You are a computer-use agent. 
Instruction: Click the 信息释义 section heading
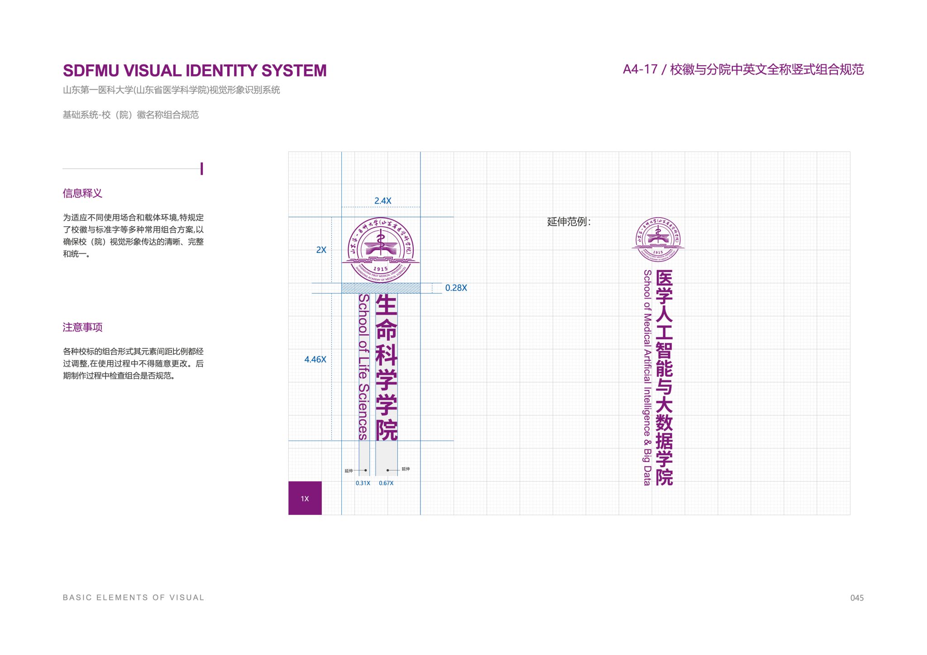(82, 193)
